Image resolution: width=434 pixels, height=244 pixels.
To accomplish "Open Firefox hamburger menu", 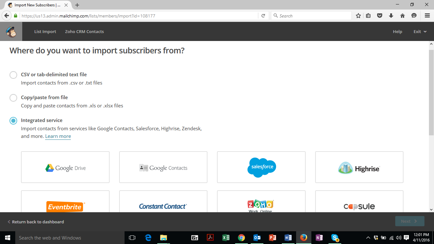I will coord(427,16).
